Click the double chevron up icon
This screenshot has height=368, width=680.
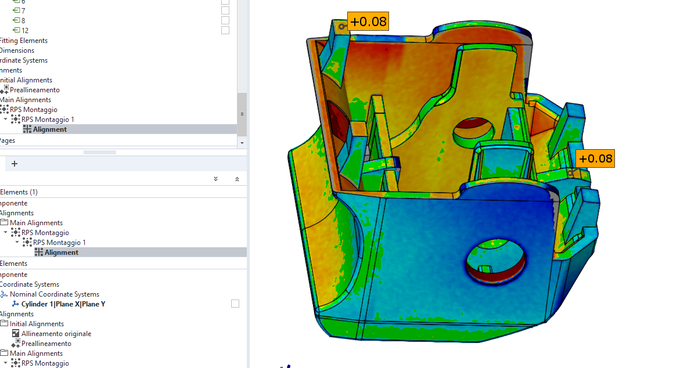[x=237, y=179]
